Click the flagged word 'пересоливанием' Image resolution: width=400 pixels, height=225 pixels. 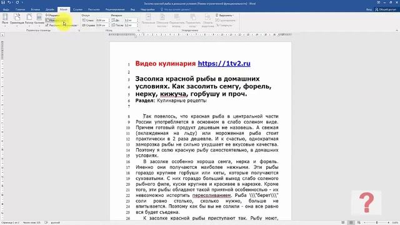(211, 196)
